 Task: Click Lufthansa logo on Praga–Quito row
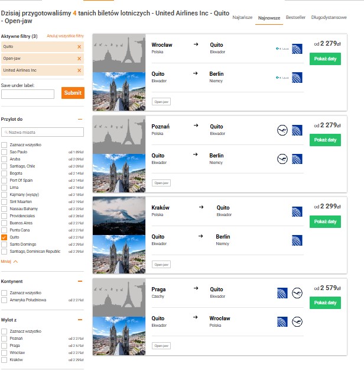point(297,293)
